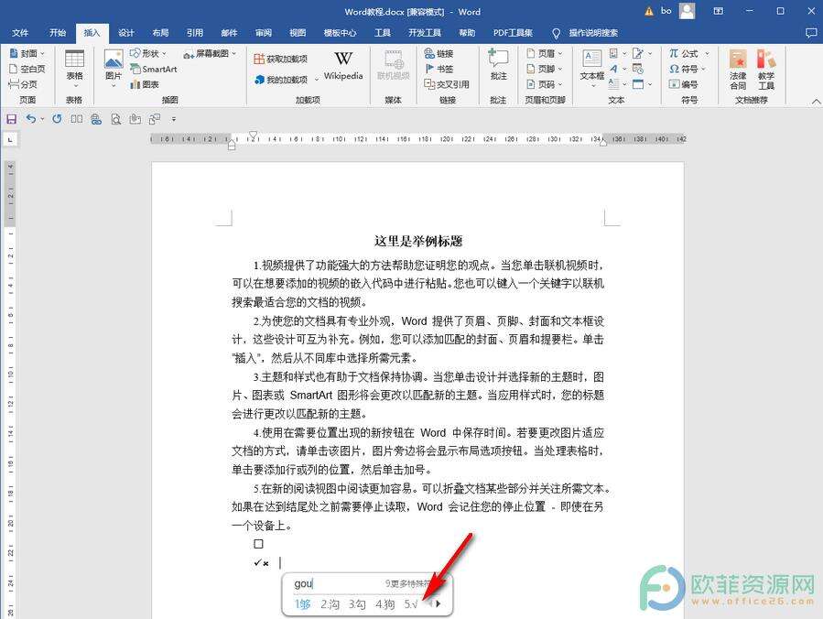Screen dimensions: 823x619
Task: Add a comment with 批注 icon
Action: click(x=497, y=64)
